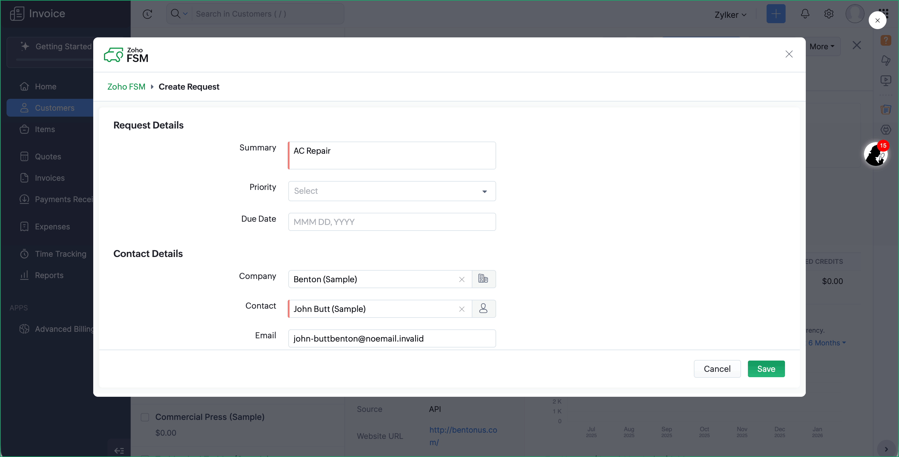The width and height of the screenshot is (899, 457).
Task: Open Reports from the sidebar menu
Action: point(49,275)
